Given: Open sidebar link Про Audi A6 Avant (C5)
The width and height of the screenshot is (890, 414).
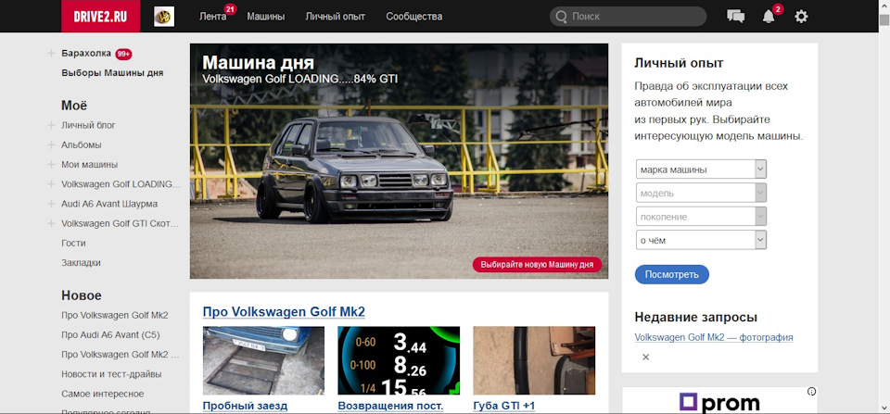Looking at the screenshot, I should (x=110, y=334).
